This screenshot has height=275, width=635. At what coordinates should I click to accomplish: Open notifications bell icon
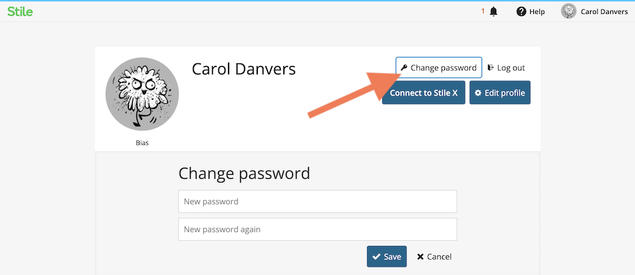click(493, 11)
